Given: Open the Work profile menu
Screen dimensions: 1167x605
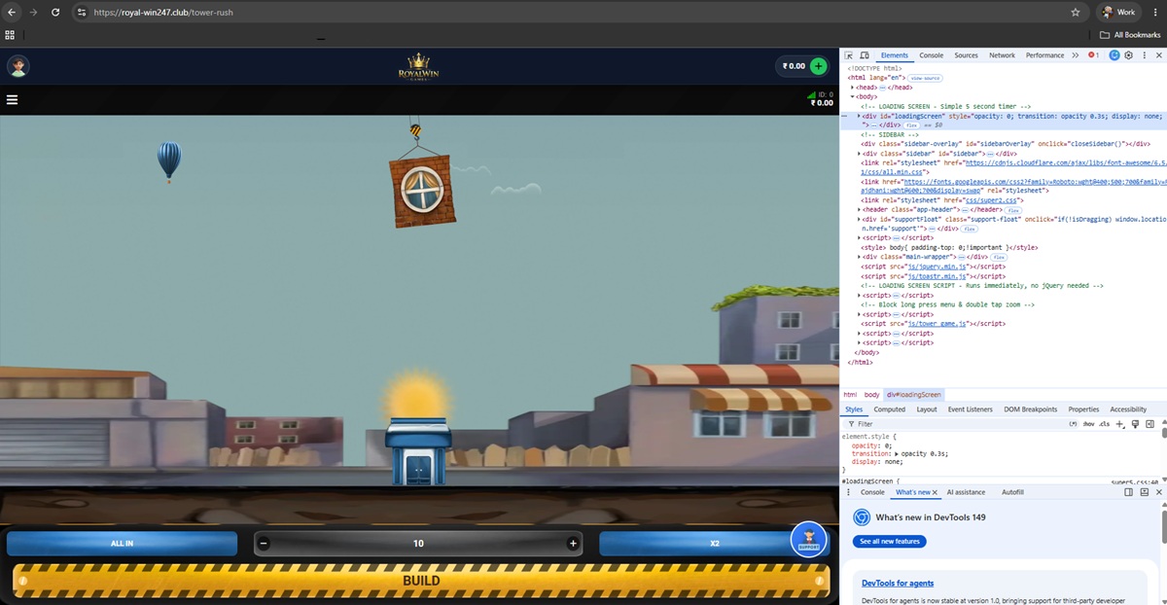Looking at the screenshot, I should [x=1118, y=13].
